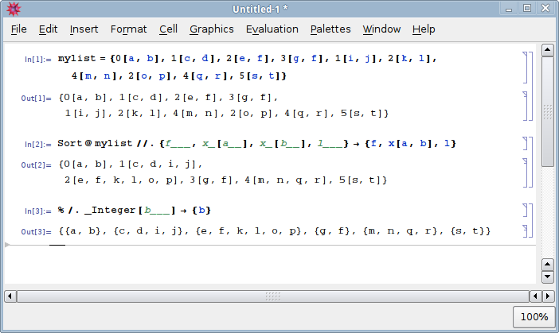Click the Out[3]= cell label
The image size is (559, 333).
36,232
